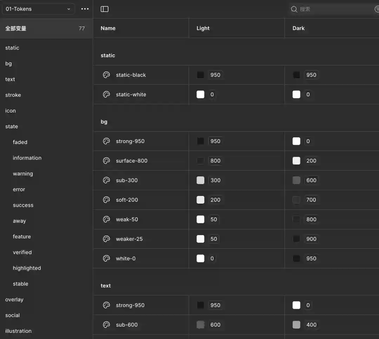
Task: Toggle the sidebar panel icon
Action: coord(105,9)
